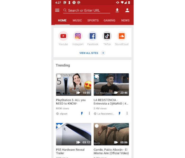Open the Instagram site shortcut
This screenshot has width=185, height=158.
coord(78,38)
